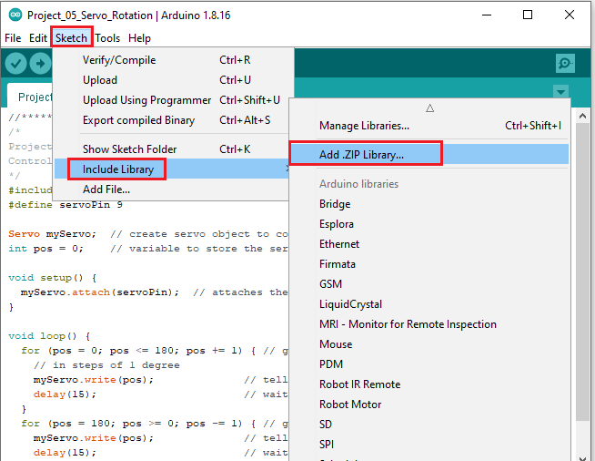Choose Add File... menu entry
This screenshot has width=595, height=461.
coord(174,190)
